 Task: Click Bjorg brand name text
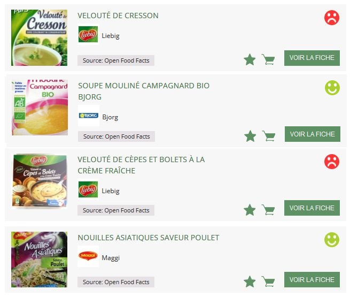click(110, 117)
